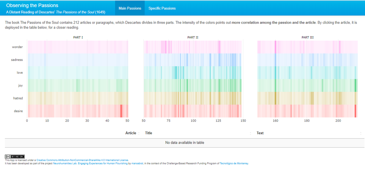
Task: Click the joy band in Part III heatmap
Action: (307, 85)
